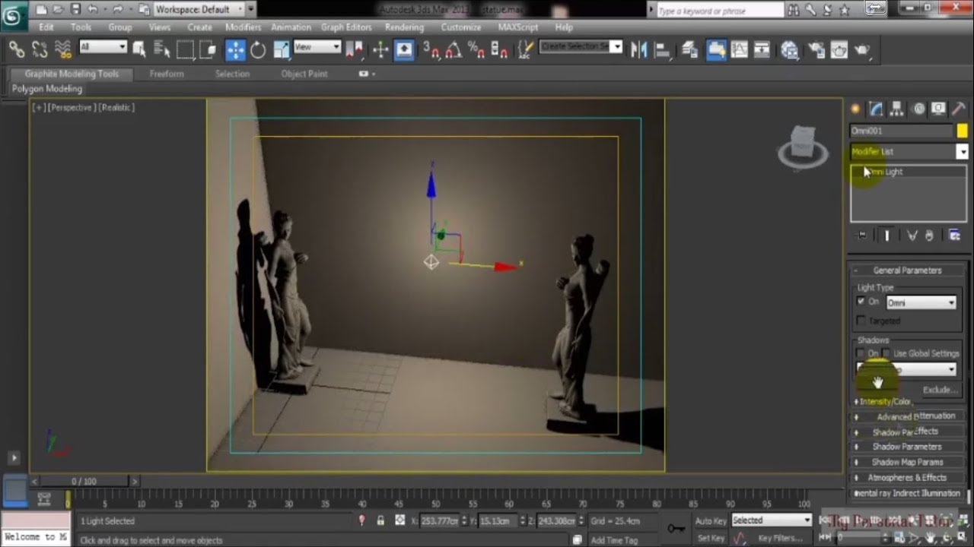Click the object color swatch beside Omni001
This screenshot has height=547, width=974.
click(x=962, y=131)
